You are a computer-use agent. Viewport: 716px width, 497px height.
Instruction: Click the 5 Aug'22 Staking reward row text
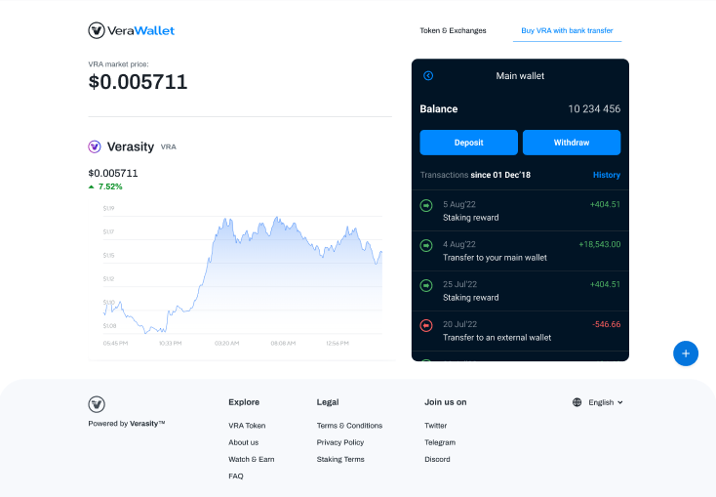point(471,218)
